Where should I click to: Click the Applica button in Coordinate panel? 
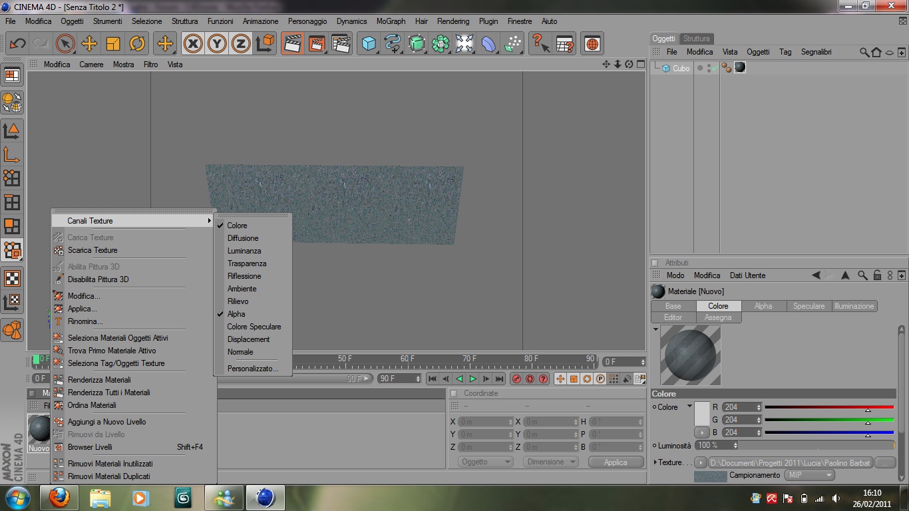615,462
